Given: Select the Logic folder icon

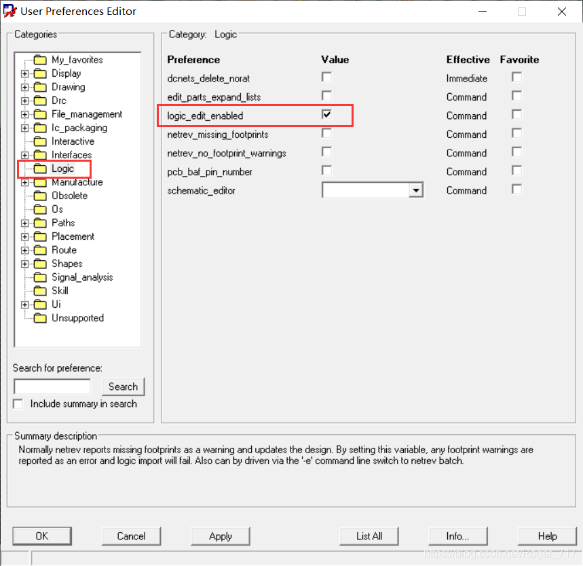Looking at the screenshot, I should click(x=40, y=169).
